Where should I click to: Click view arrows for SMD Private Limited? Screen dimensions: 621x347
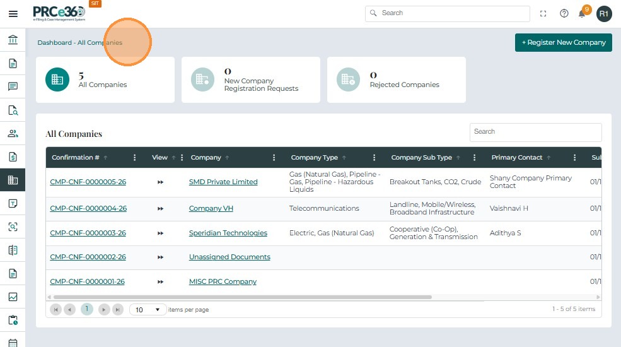click(160, 182)
